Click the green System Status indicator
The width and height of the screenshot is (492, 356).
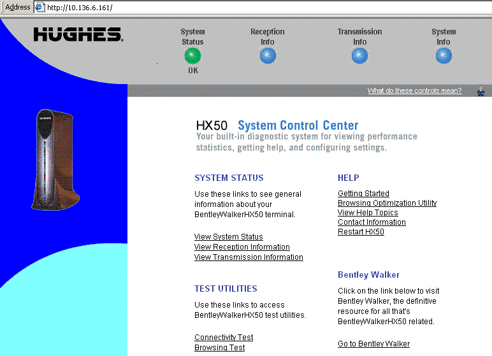pyautogui.click(x=192, y=56)
